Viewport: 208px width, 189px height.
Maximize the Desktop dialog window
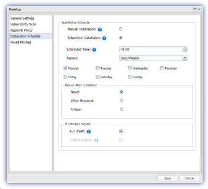(x=195, y=9)
